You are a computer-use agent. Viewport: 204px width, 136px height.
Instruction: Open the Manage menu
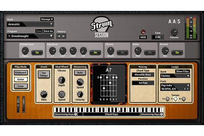click(47, 19)
